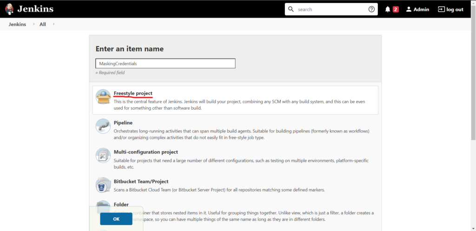Open the notifications bell icon
This screenshot has width=476, height=231.
point(388,9)
